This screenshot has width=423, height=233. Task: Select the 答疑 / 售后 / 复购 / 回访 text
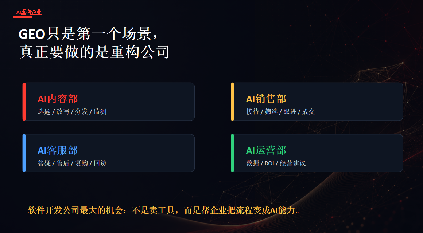[x=72, y=163]
